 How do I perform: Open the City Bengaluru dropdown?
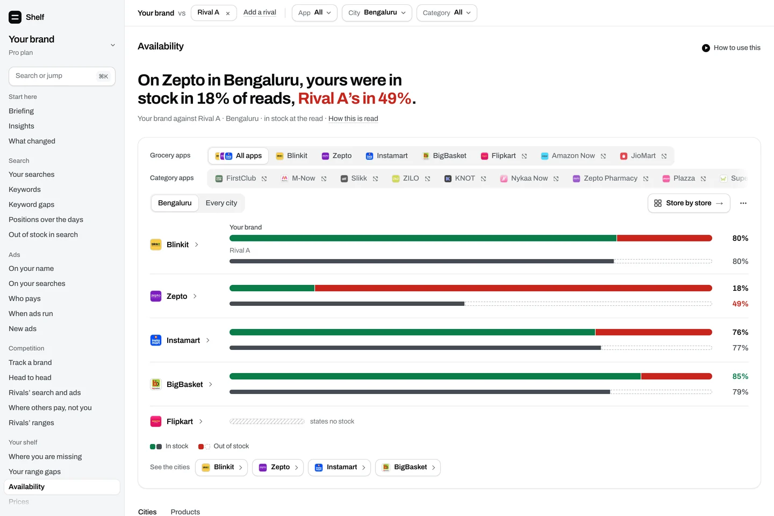(377, 13)
